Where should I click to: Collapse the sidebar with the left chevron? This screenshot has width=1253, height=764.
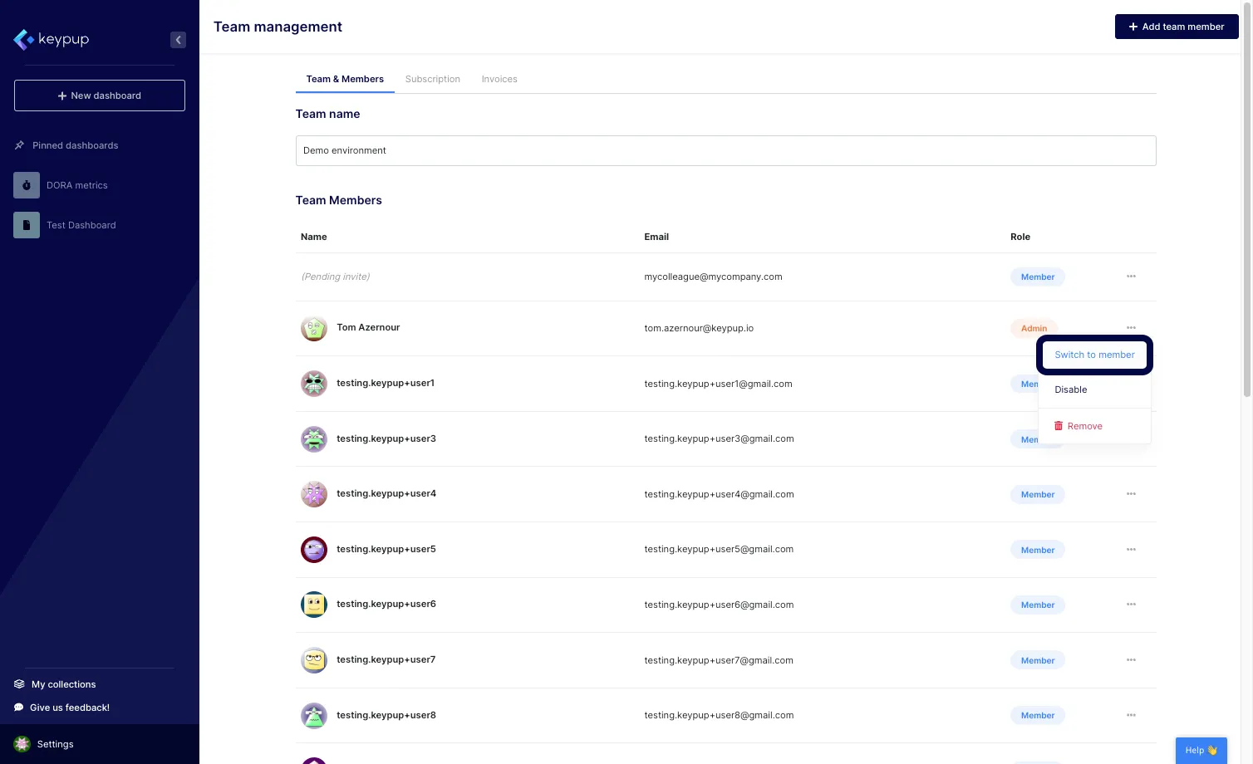[178, 39]
